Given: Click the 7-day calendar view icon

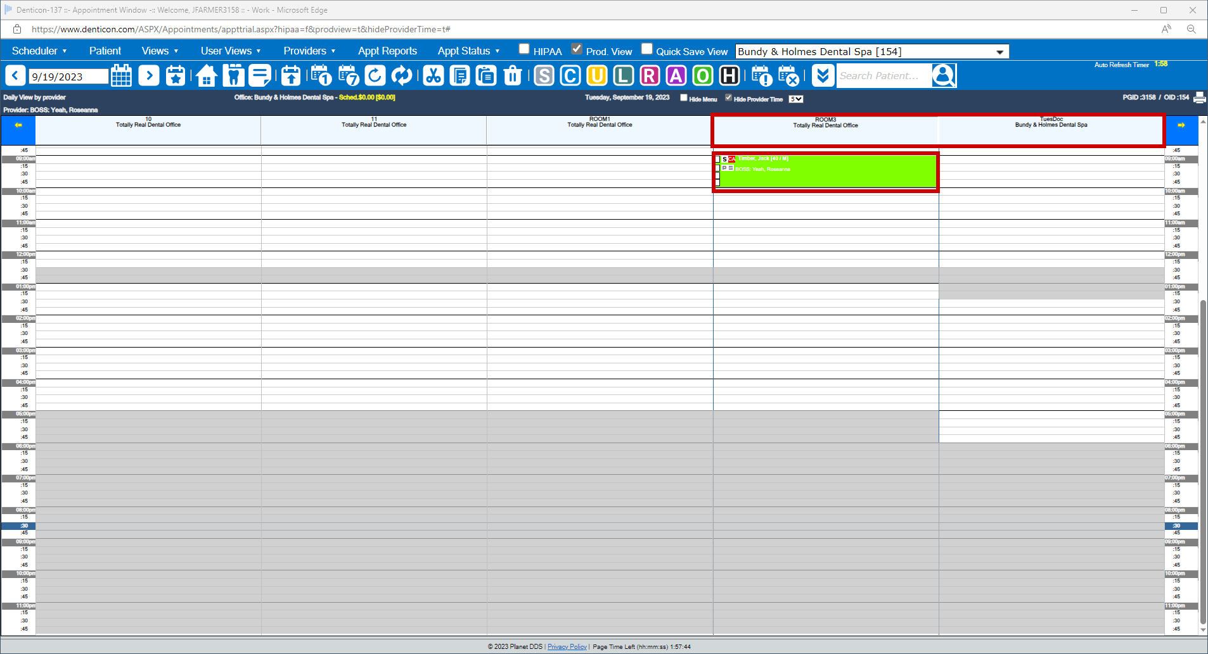Looking at the screenshot, I should (x=349, y=76).
